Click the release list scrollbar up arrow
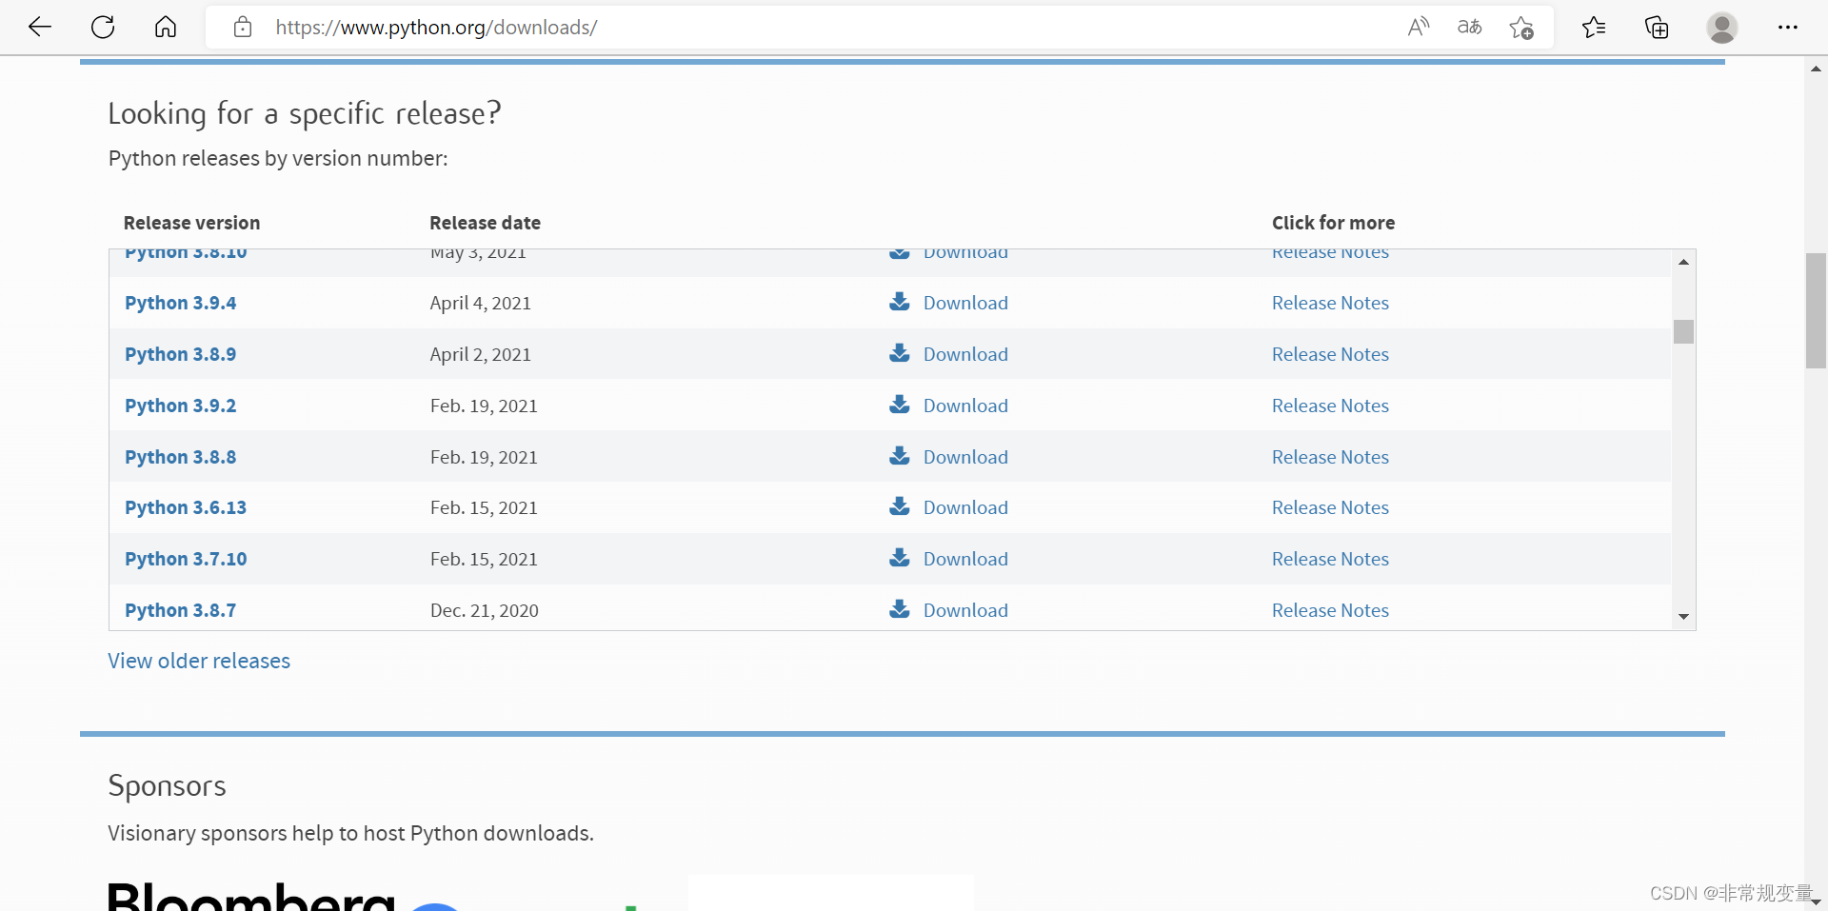This screenshot has height=911, width=1828. pyautogui.click(x=1683, y=262)
